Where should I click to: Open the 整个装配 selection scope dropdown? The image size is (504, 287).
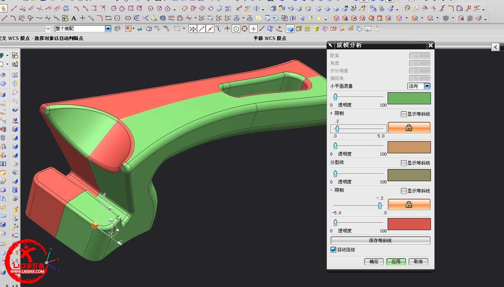click(x=108, y=29)
